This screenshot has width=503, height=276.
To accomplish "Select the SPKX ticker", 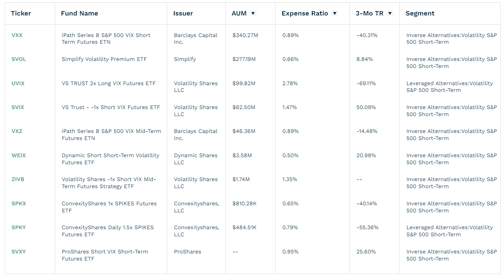I will pos(19,203).
